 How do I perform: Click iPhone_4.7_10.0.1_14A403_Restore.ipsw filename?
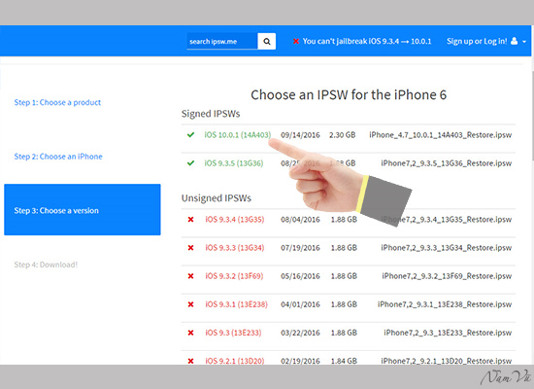441,135
